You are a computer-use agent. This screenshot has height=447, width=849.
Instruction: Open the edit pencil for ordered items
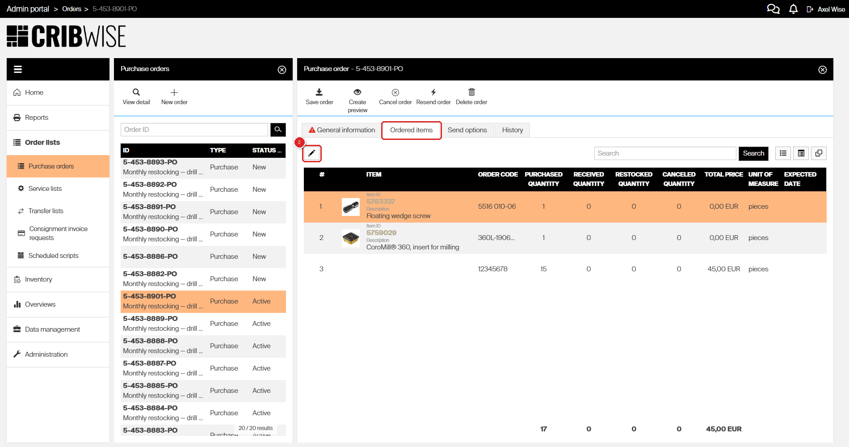[x=312, y=153]
